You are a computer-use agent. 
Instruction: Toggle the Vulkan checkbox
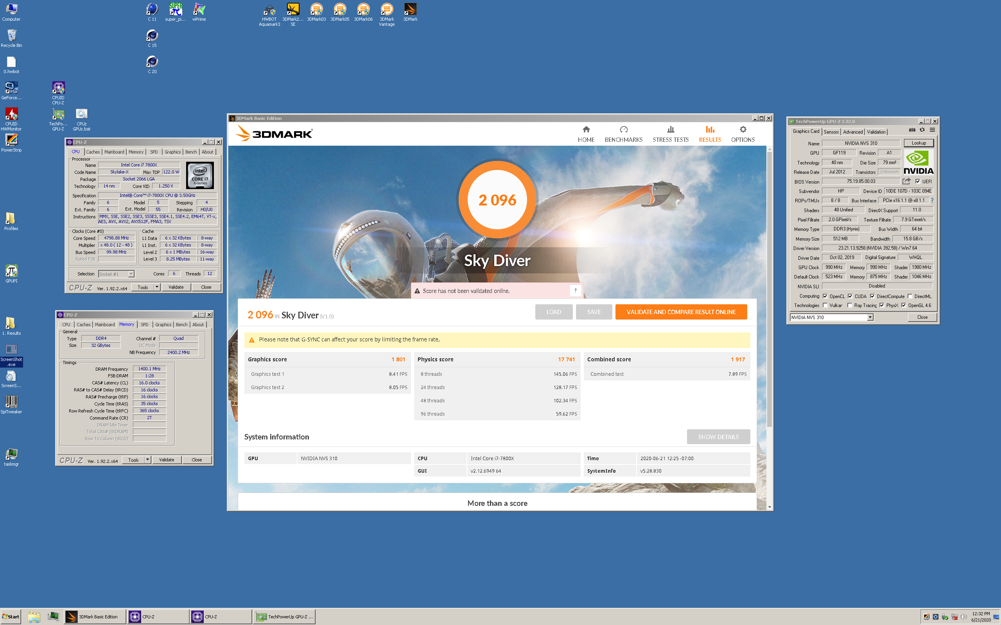825,305
